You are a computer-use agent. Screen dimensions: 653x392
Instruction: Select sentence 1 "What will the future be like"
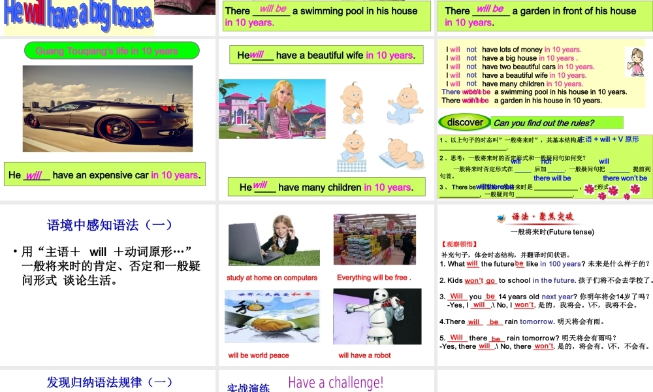(x=545, y=264)
